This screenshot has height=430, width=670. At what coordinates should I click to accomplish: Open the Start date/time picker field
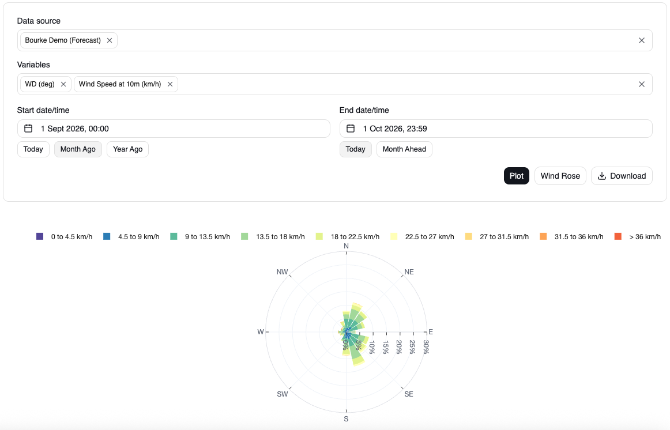[174, 129]
